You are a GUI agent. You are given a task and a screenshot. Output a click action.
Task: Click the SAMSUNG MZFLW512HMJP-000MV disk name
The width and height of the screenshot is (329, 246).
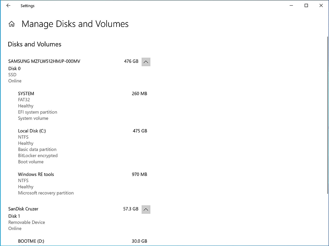click(x=44, y=61)
